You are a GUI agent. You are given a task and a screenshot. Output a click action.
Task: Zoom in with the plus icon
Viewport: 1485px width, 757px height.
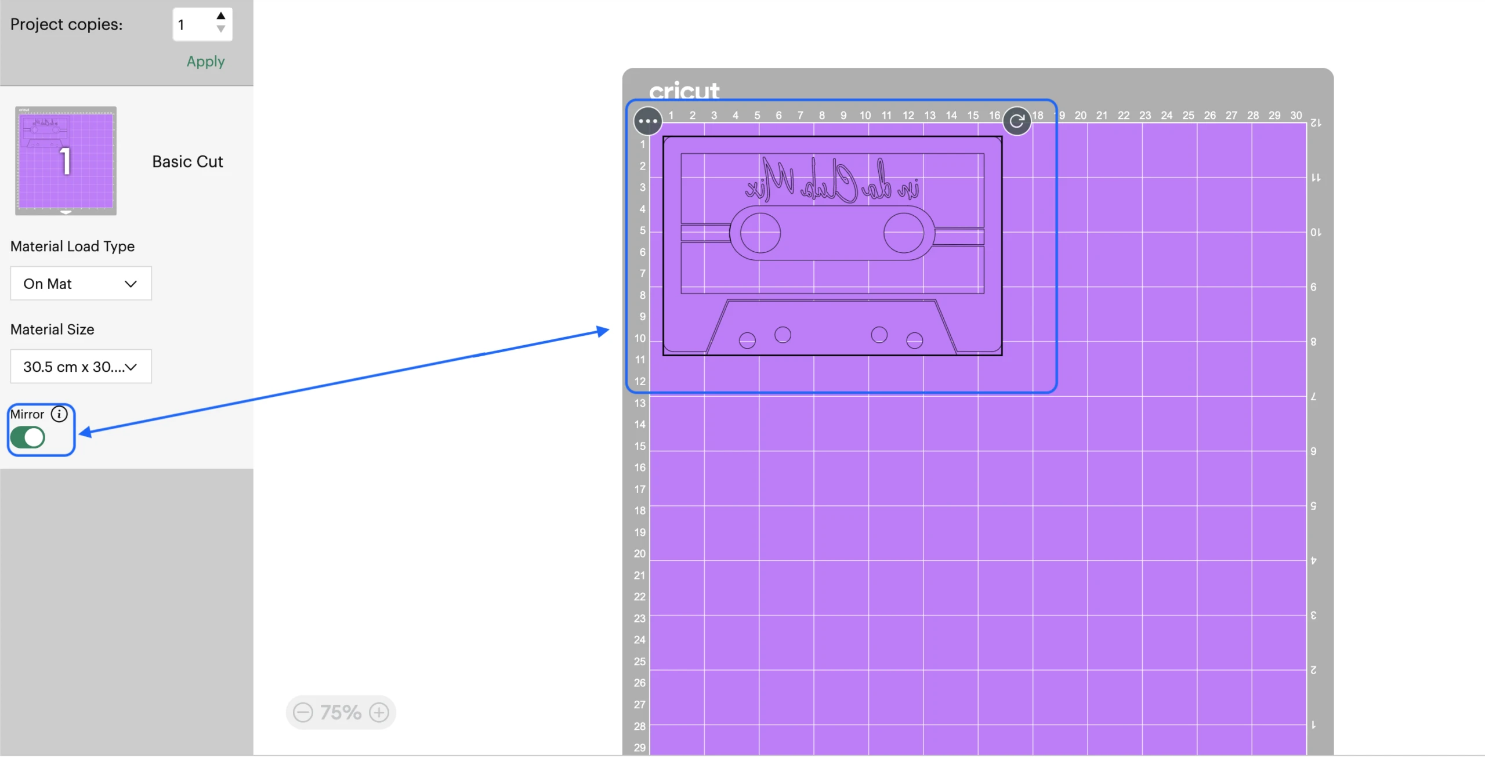point(379,712)
